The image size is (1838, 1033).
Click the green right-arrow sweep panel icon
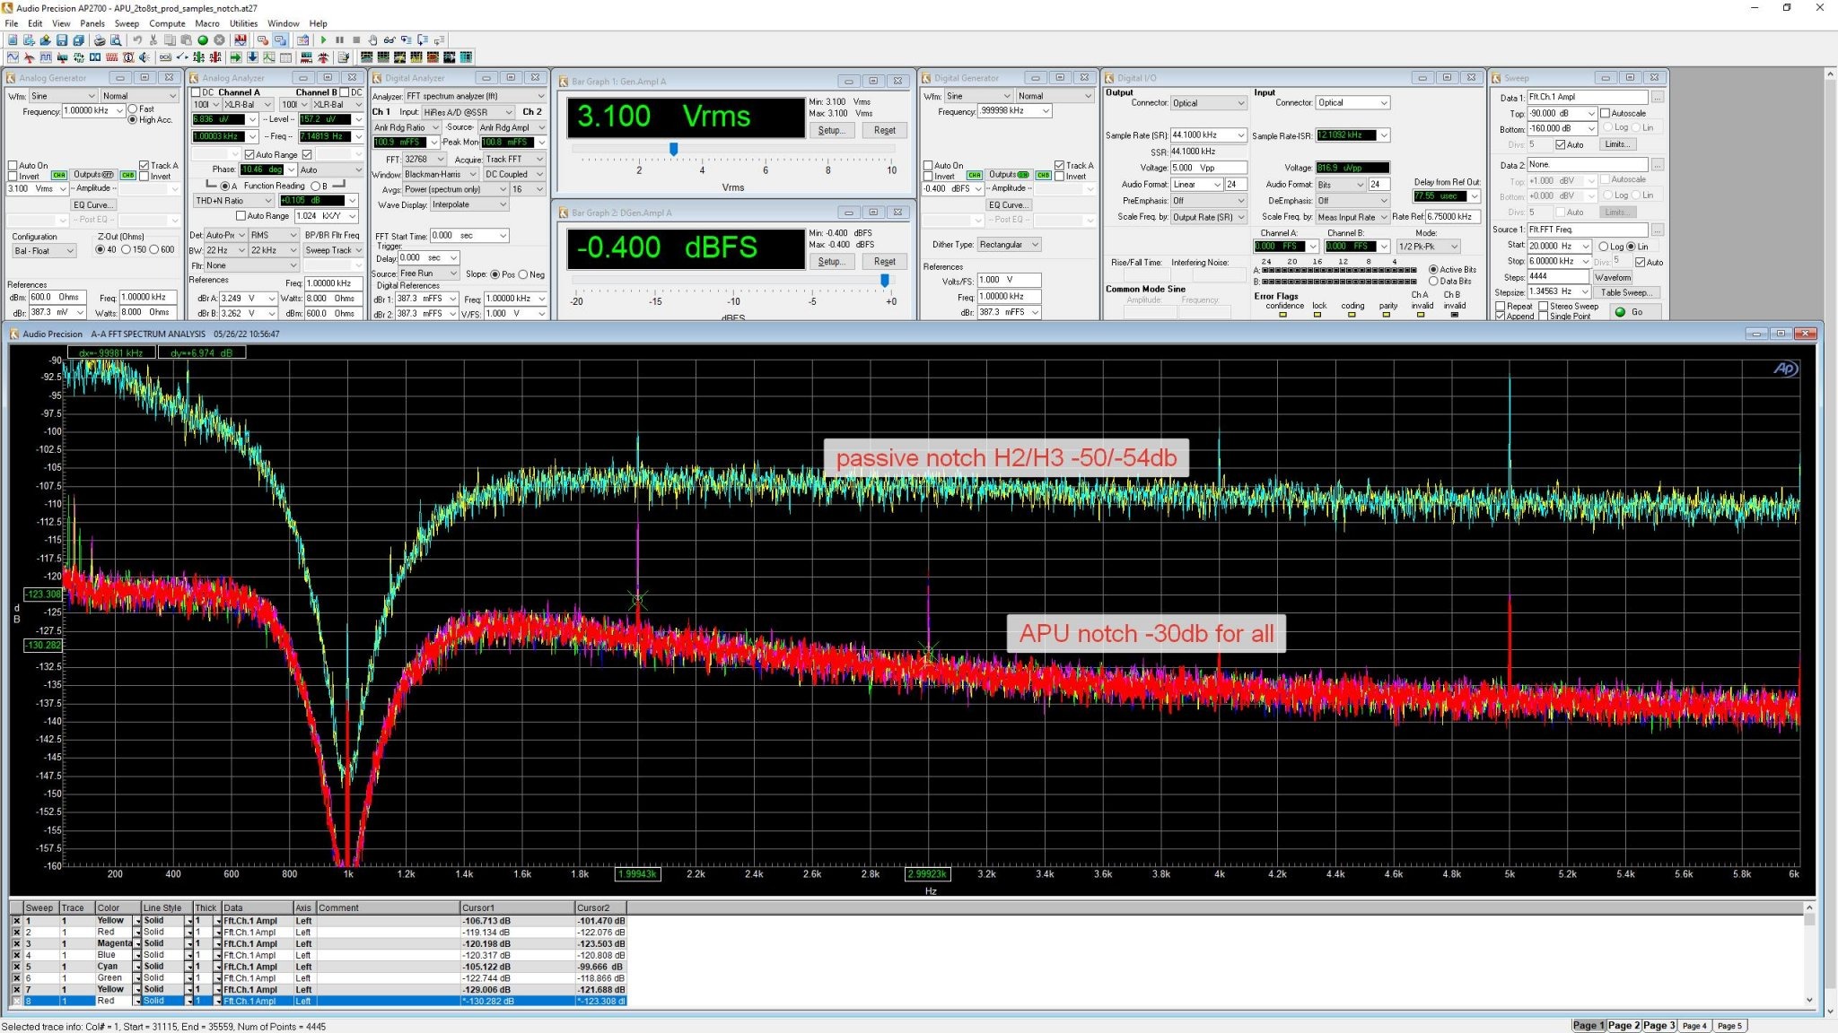[236, 57]
